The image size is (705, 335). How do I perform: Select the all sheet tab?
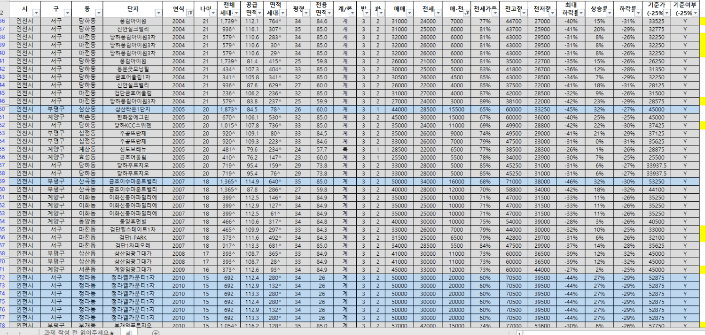(x=129, y=332)
